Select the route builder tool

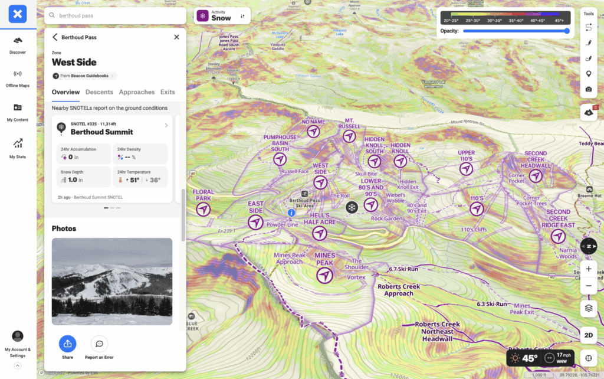(x=588, y=27)
